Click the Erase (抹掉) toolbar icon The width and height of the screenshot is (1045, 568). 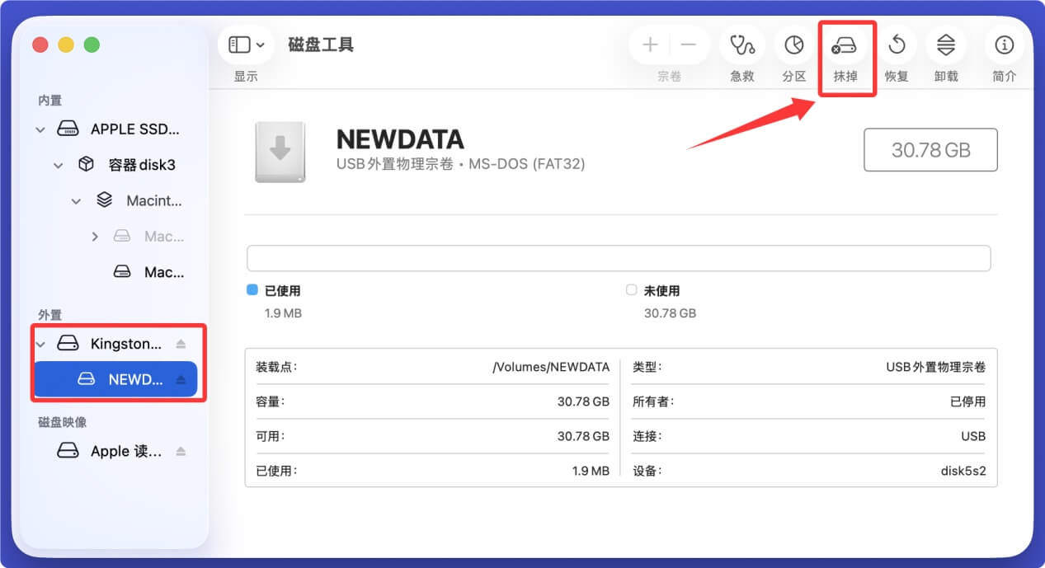(x=845, y=45)
